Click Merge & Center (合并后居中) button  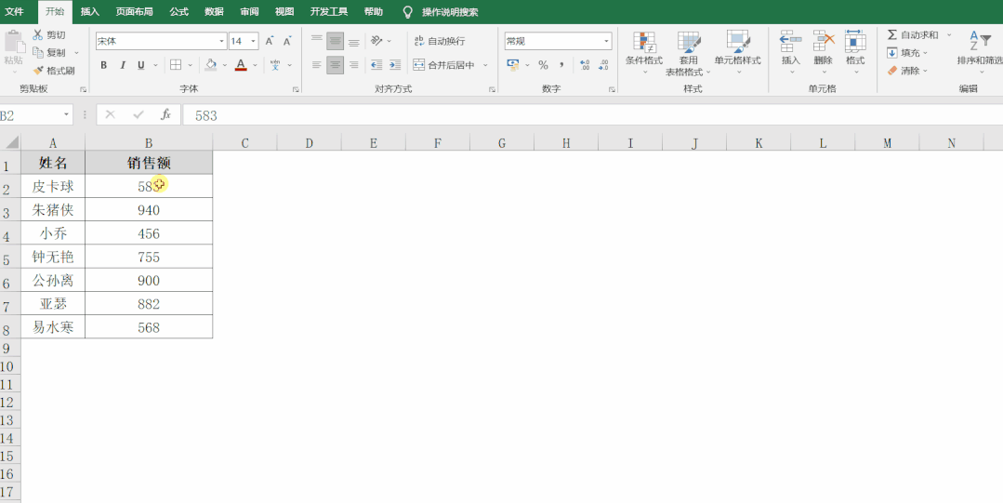pos(444,65)
